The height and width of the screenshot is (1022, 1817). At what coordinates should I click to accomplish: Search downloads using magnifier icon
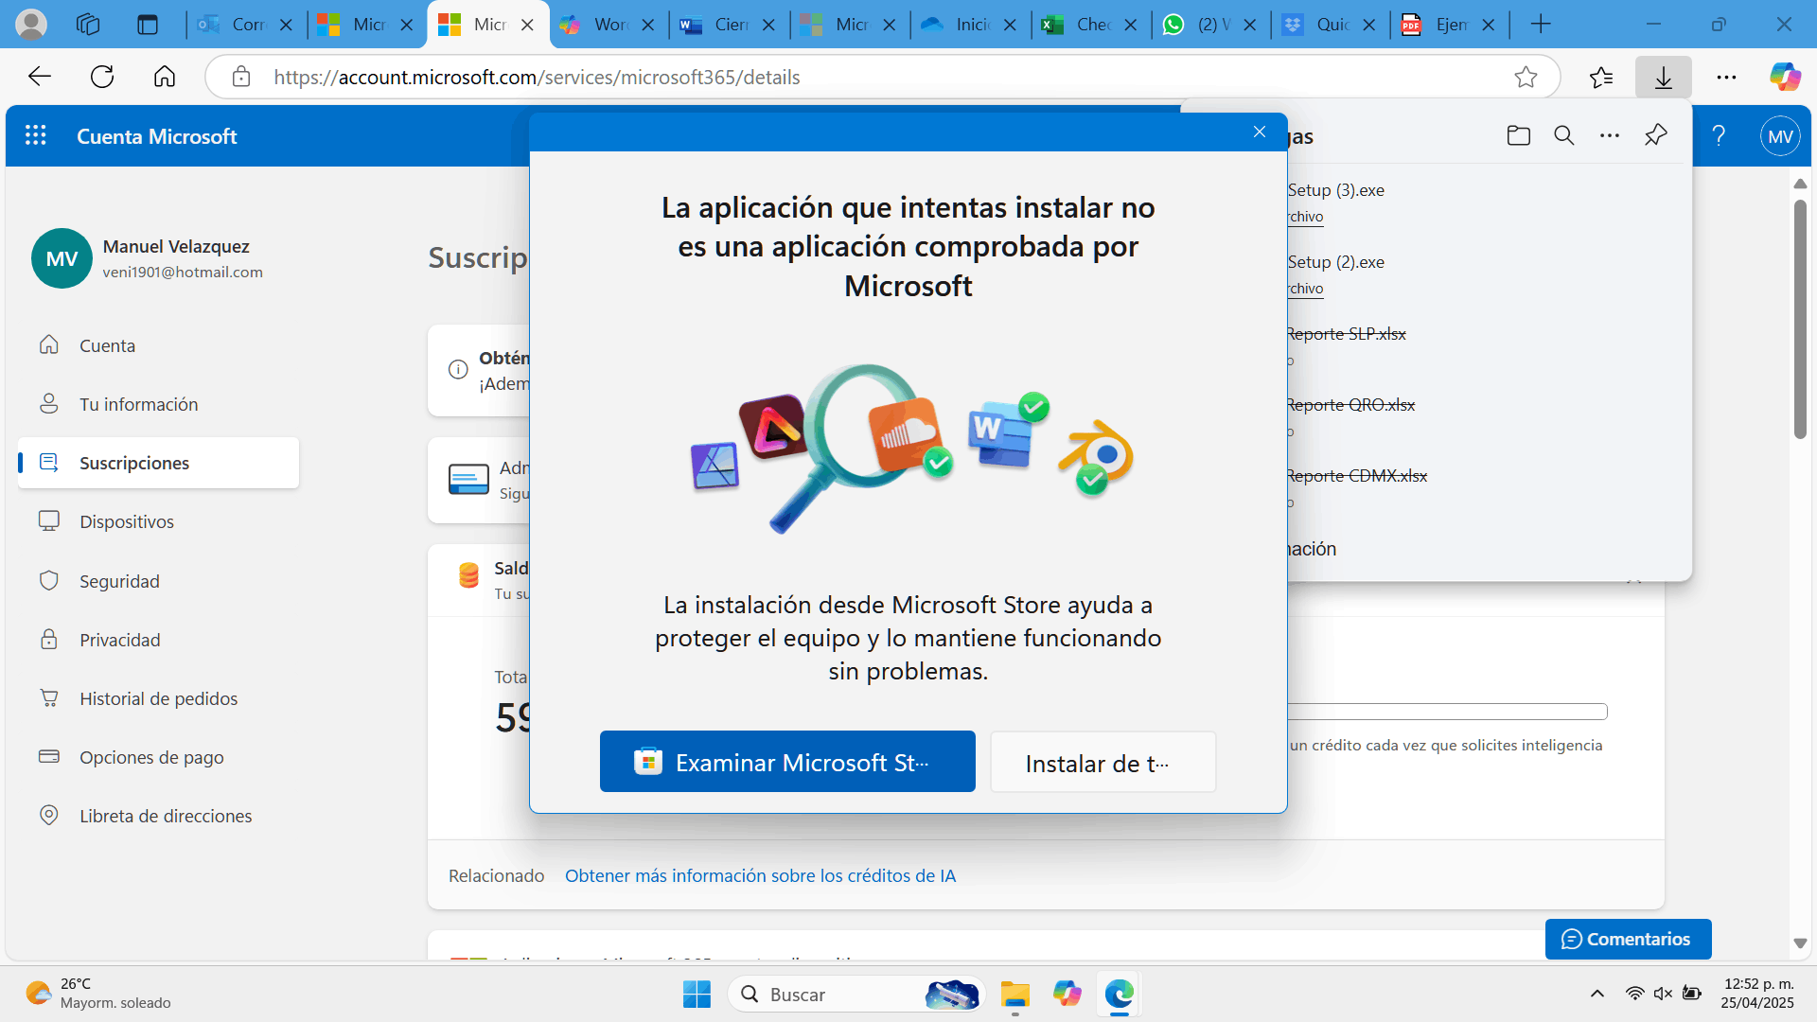pyautogui.click(x=1564, y=136)
